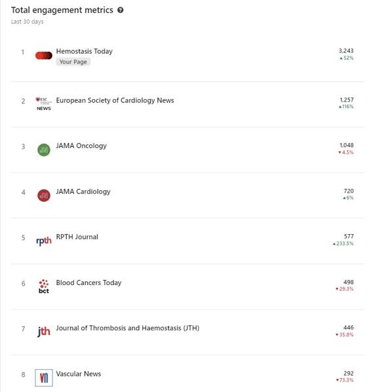This screenshot has height=392, width=380.
Task: Open the Hemostasis Today red logo
Action: 44,56
